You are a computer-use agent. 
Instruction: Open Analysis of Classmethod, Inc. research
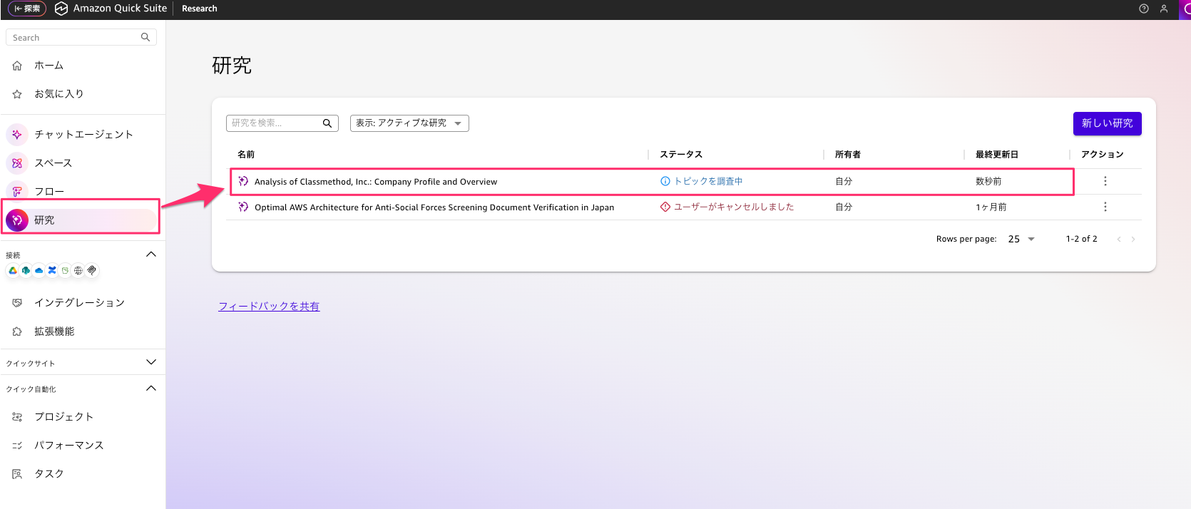point(376,182)
